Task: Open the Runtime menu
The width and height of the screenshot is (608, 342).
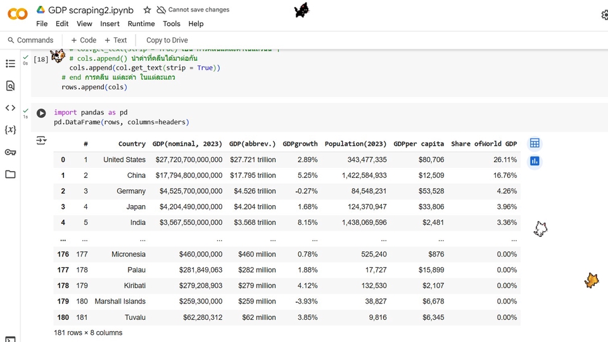Action: click(141, 23)
